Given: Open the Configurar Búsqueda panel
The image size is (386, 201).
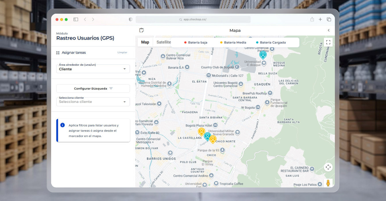Looking at the screenshot, I should coord(93,88).
